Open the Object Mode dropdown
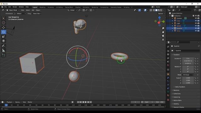The height and width of the screenshot is (113, 201). tap(13, 10)
